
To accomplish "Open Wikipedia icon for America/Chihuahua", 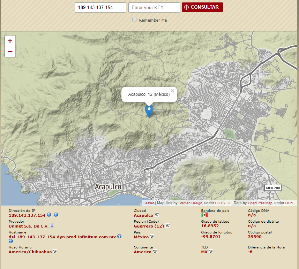I will [55, 252].
